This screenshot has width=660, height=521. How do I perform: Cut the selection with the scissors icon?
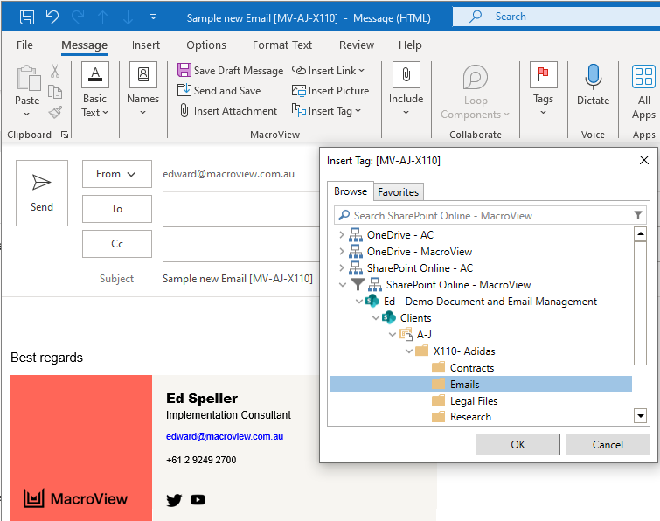[55, 71]
